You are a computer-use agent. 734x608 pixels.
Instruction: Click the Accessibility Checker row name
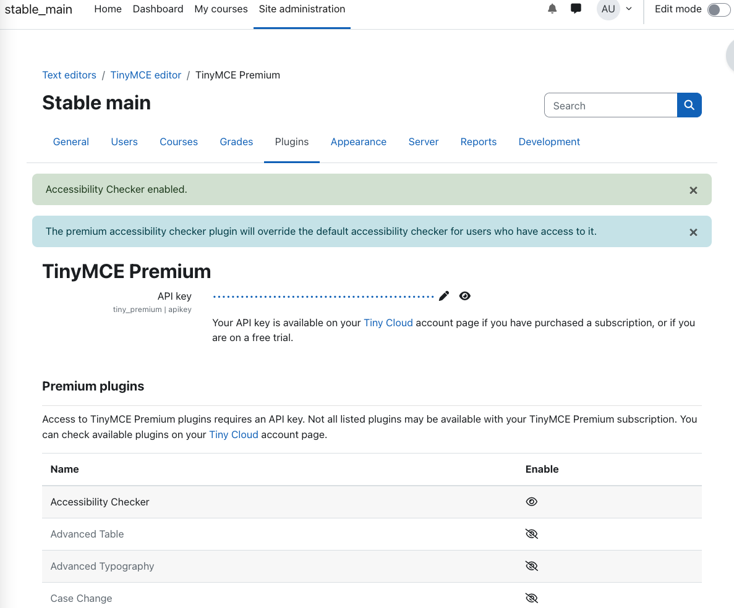point(100,502)
